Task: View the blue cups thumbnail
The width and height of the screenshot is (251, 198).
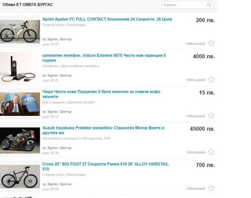Action: tap(20, 104)
